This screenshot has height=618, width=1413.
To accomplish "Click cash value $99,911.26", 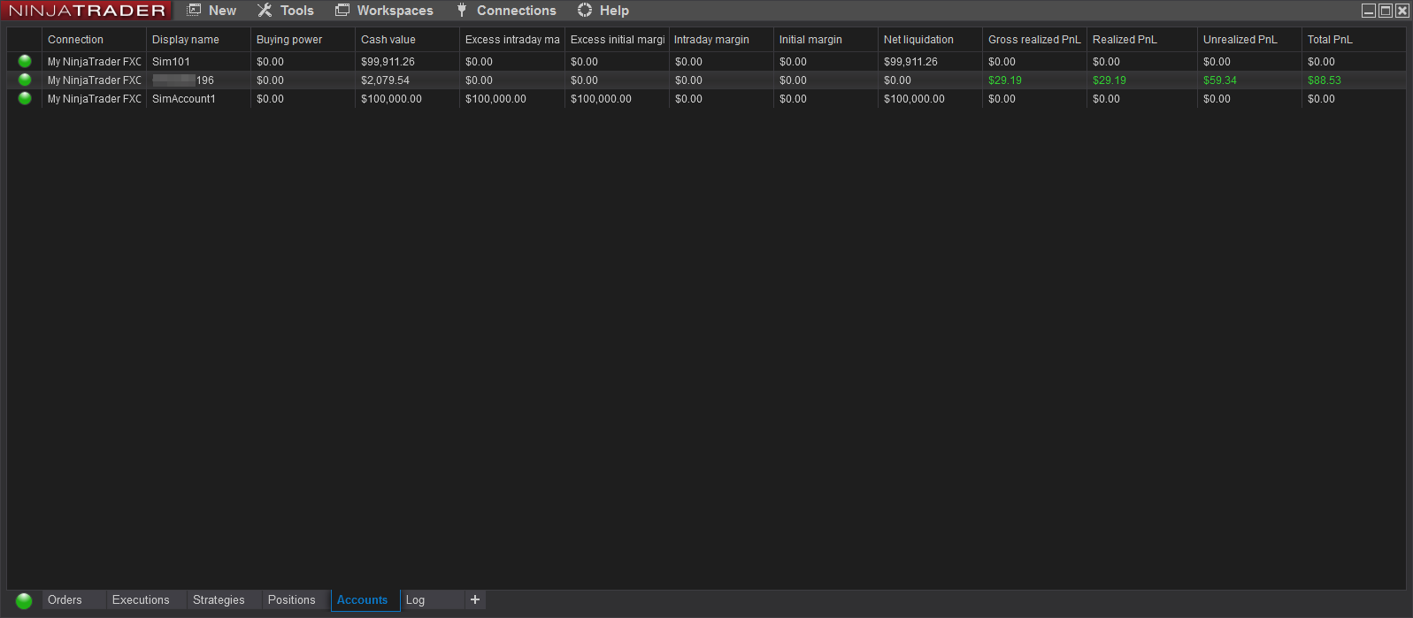I will pyautogui.click(x=388, y=62).
